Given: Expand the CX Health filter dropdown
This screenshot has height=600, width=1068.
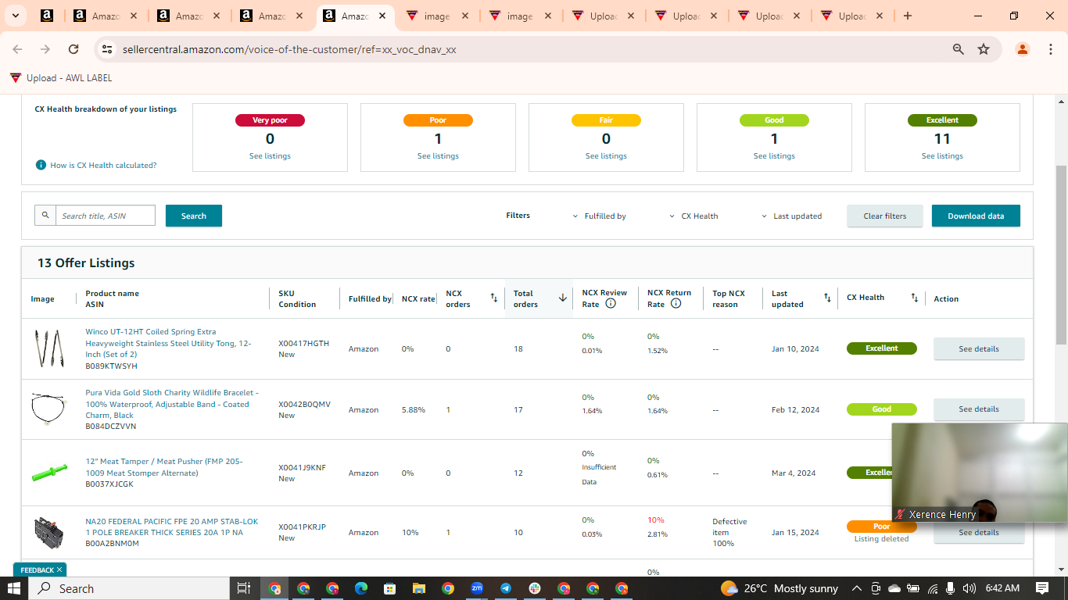Looking at the screenshot, I should [x=693, y=216].
